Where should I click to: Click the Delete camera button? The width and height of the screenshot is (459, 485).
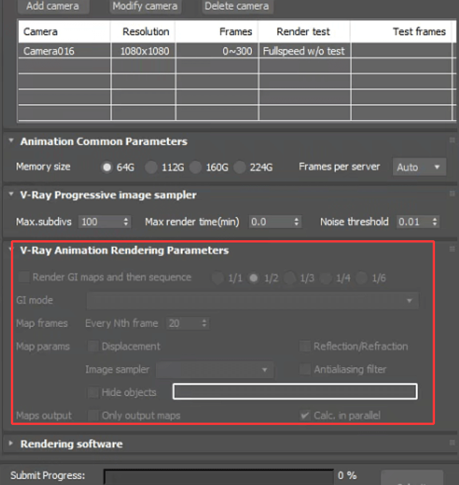point(237,6)
